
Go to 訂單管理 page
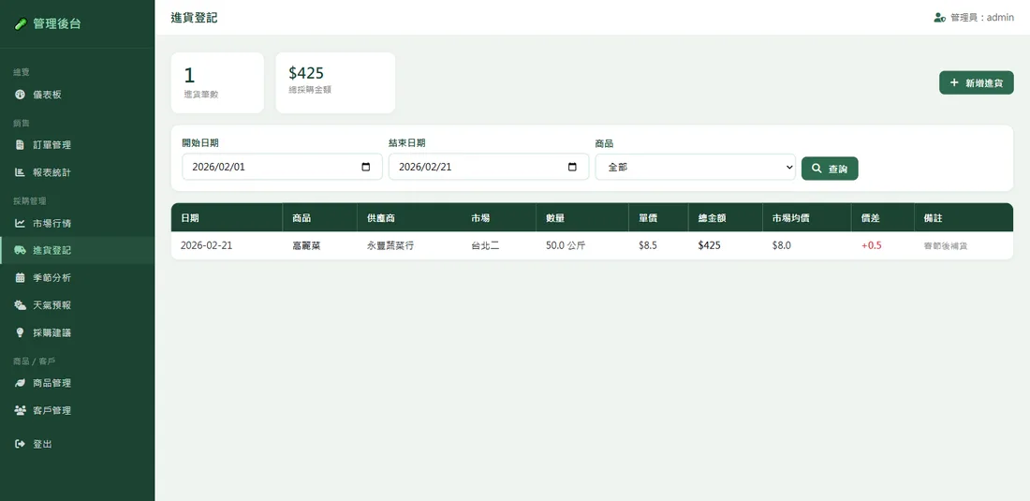(78, 145)
